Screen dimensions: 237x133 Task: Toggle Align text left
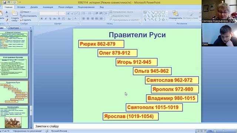click(x=84, y=19)
